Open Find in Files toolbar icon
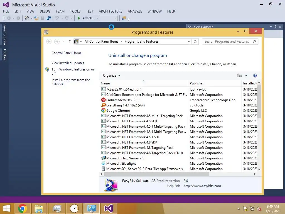 pos(124,18)
